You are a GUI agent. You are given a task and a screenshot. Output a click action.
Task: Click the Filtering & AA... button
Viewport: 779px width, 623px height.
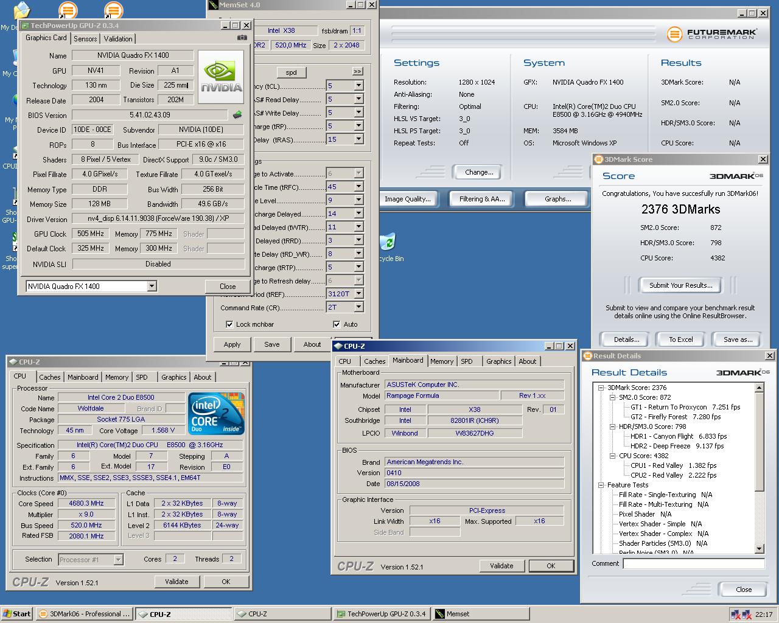pyautogui.click(x=482, y=199)
